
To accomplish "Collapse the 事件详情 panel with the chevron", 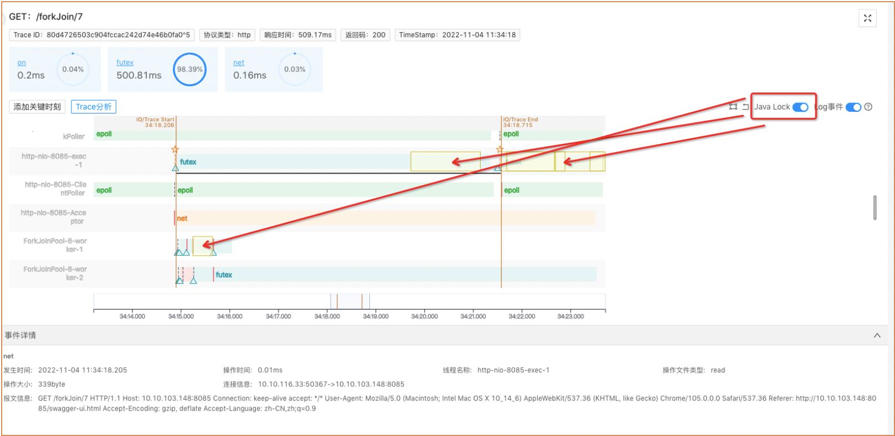I will (x=877, y=335).
